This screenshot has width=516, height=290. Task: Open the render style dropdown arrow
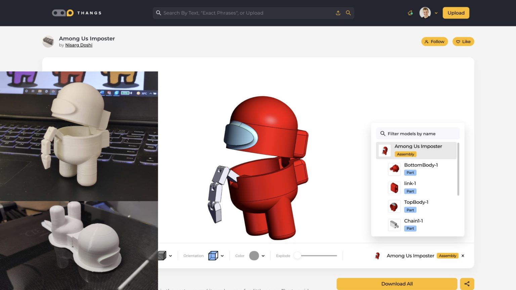[x=170, y=255]
